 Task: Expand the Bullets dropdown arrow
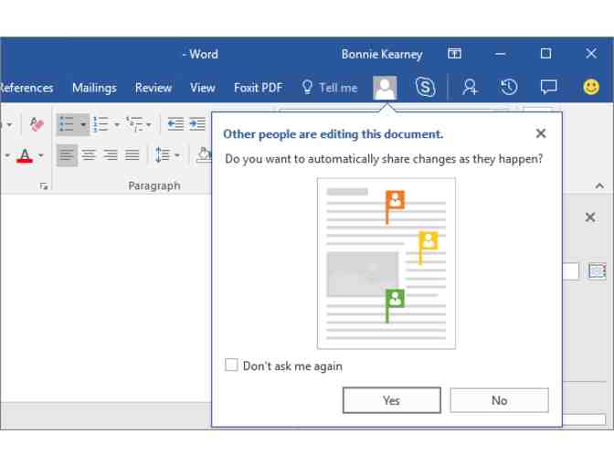(83, 124)
